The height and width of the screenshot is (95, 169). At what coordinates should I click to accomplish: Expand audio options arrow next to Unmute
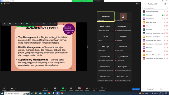[7, 88]
